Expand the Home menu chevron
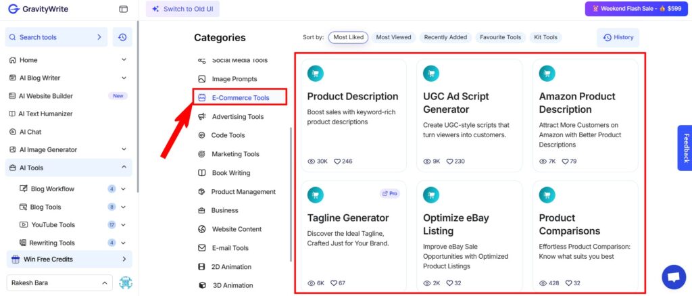 coord(124,59)
